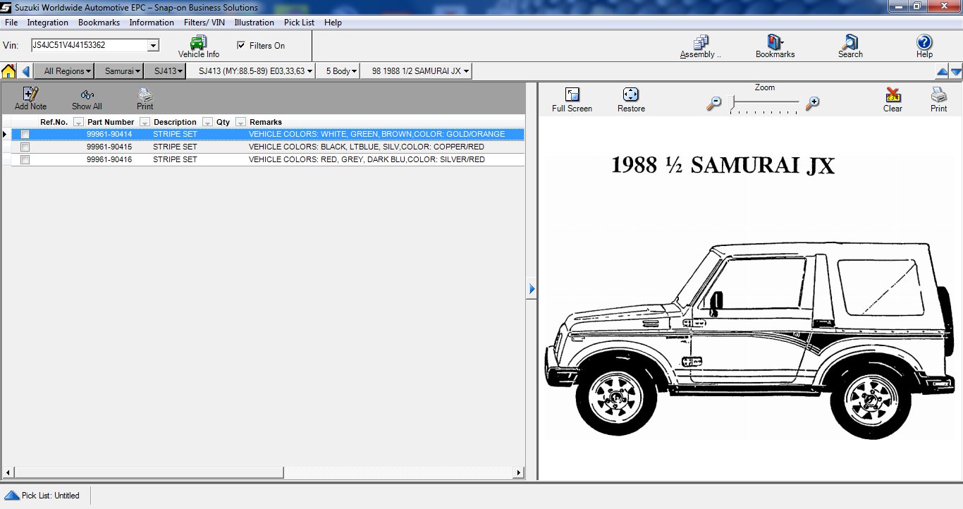963x509 pixels.
Task: Open the Illustration menu
Action: coord(254,23)
